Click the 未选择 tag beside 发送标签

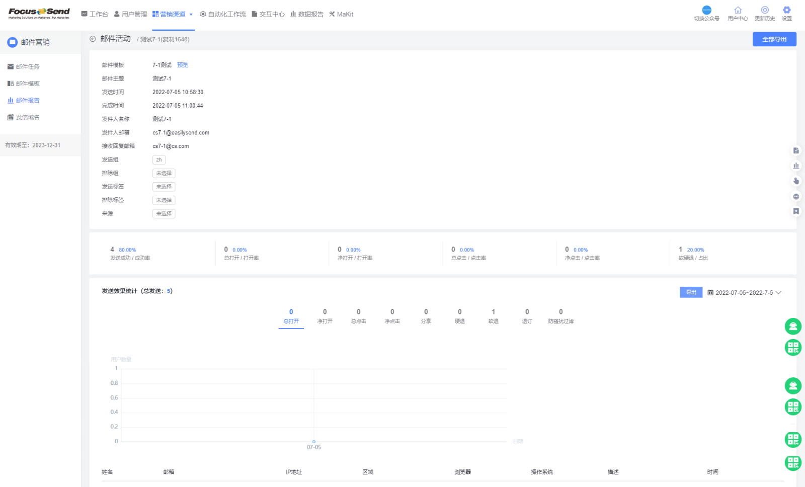(x=164, y=187)
